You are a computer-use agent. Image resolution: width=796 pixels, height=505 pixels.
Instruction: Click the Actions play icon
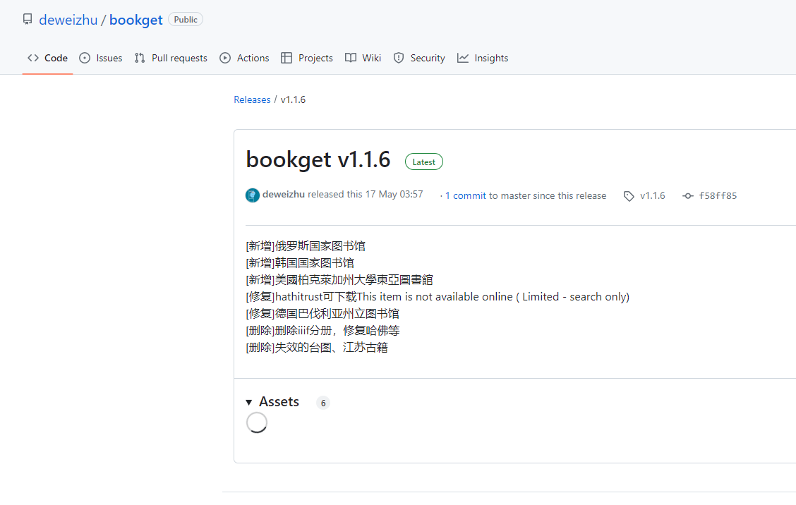pos(225,58)
